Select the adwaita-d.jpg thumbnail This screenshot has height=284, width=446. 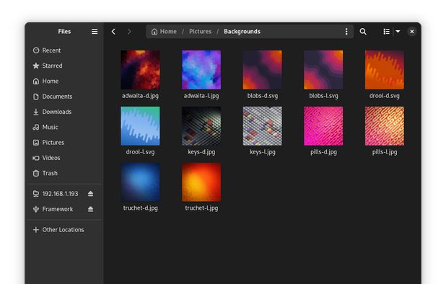[140, 70]
